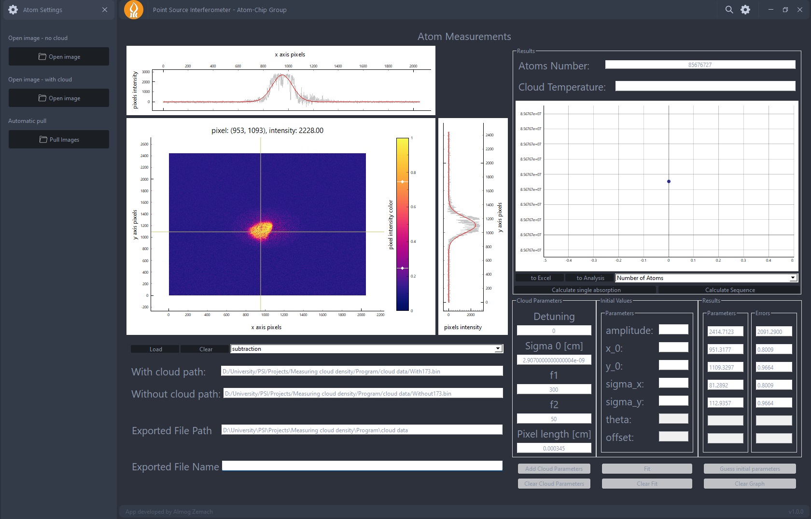Open settings gear in the title bar
The image size is (811, 519).
point(745,10)
